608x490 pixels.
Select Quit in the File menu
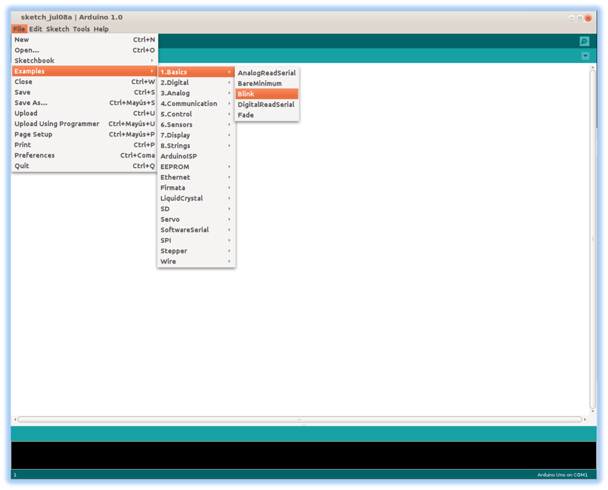click(85, 166)
